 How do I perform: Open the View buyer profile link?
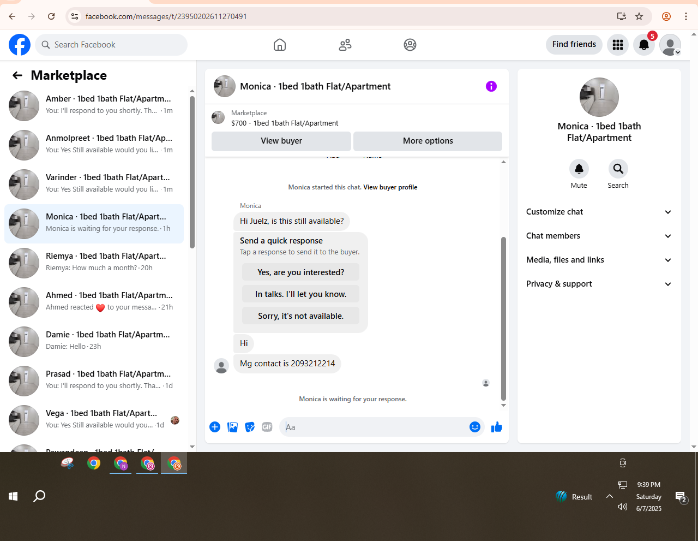[x=390, y=187]
